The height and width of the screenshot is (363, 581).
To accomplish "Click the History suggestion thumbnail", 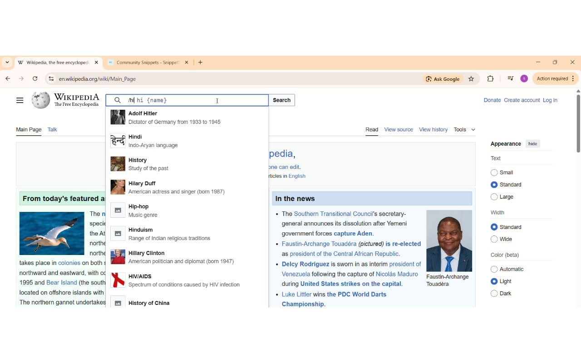I will pyautogui.click(x=118, y=164).
